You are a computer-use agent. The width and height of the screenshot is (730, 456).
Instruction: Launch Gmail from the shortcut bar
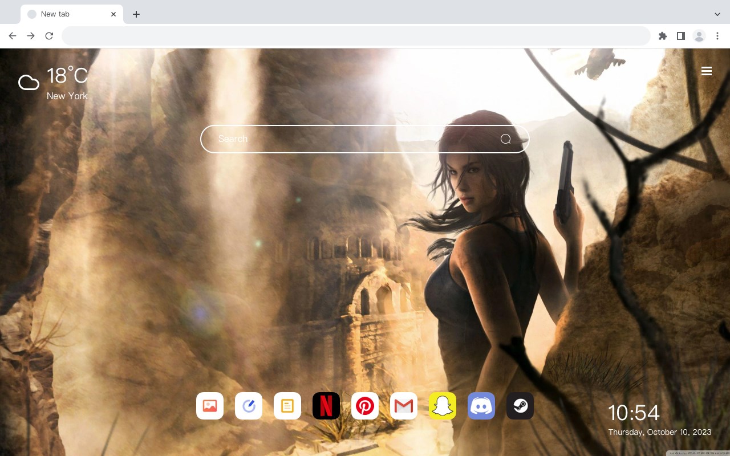pos(404,406)
